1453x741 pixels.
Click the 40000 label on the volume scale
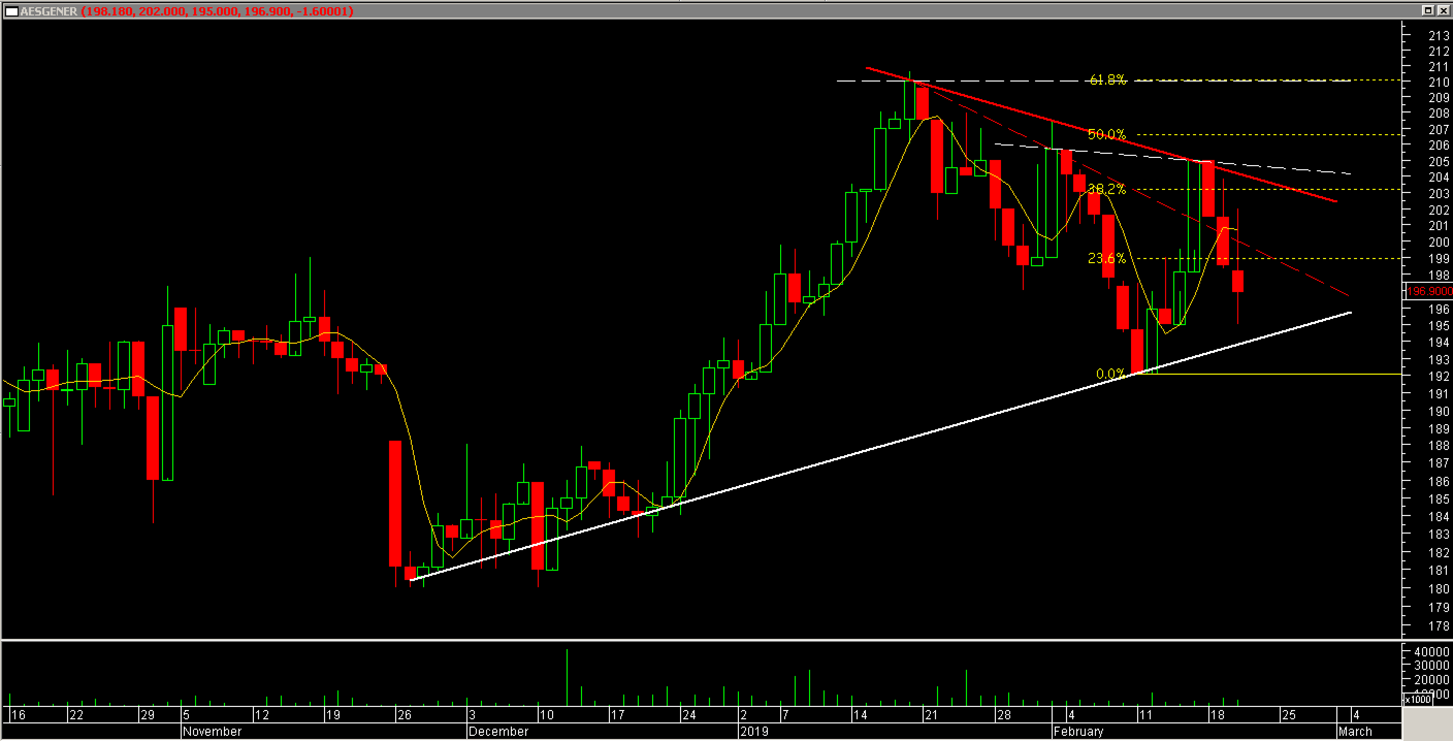[x=1431, y=652]
